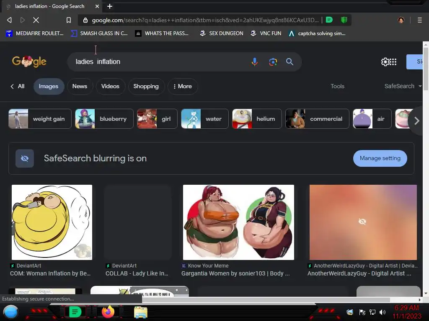
Task: Launch Firefox from the taskbar
Action: tap(108, 312)
